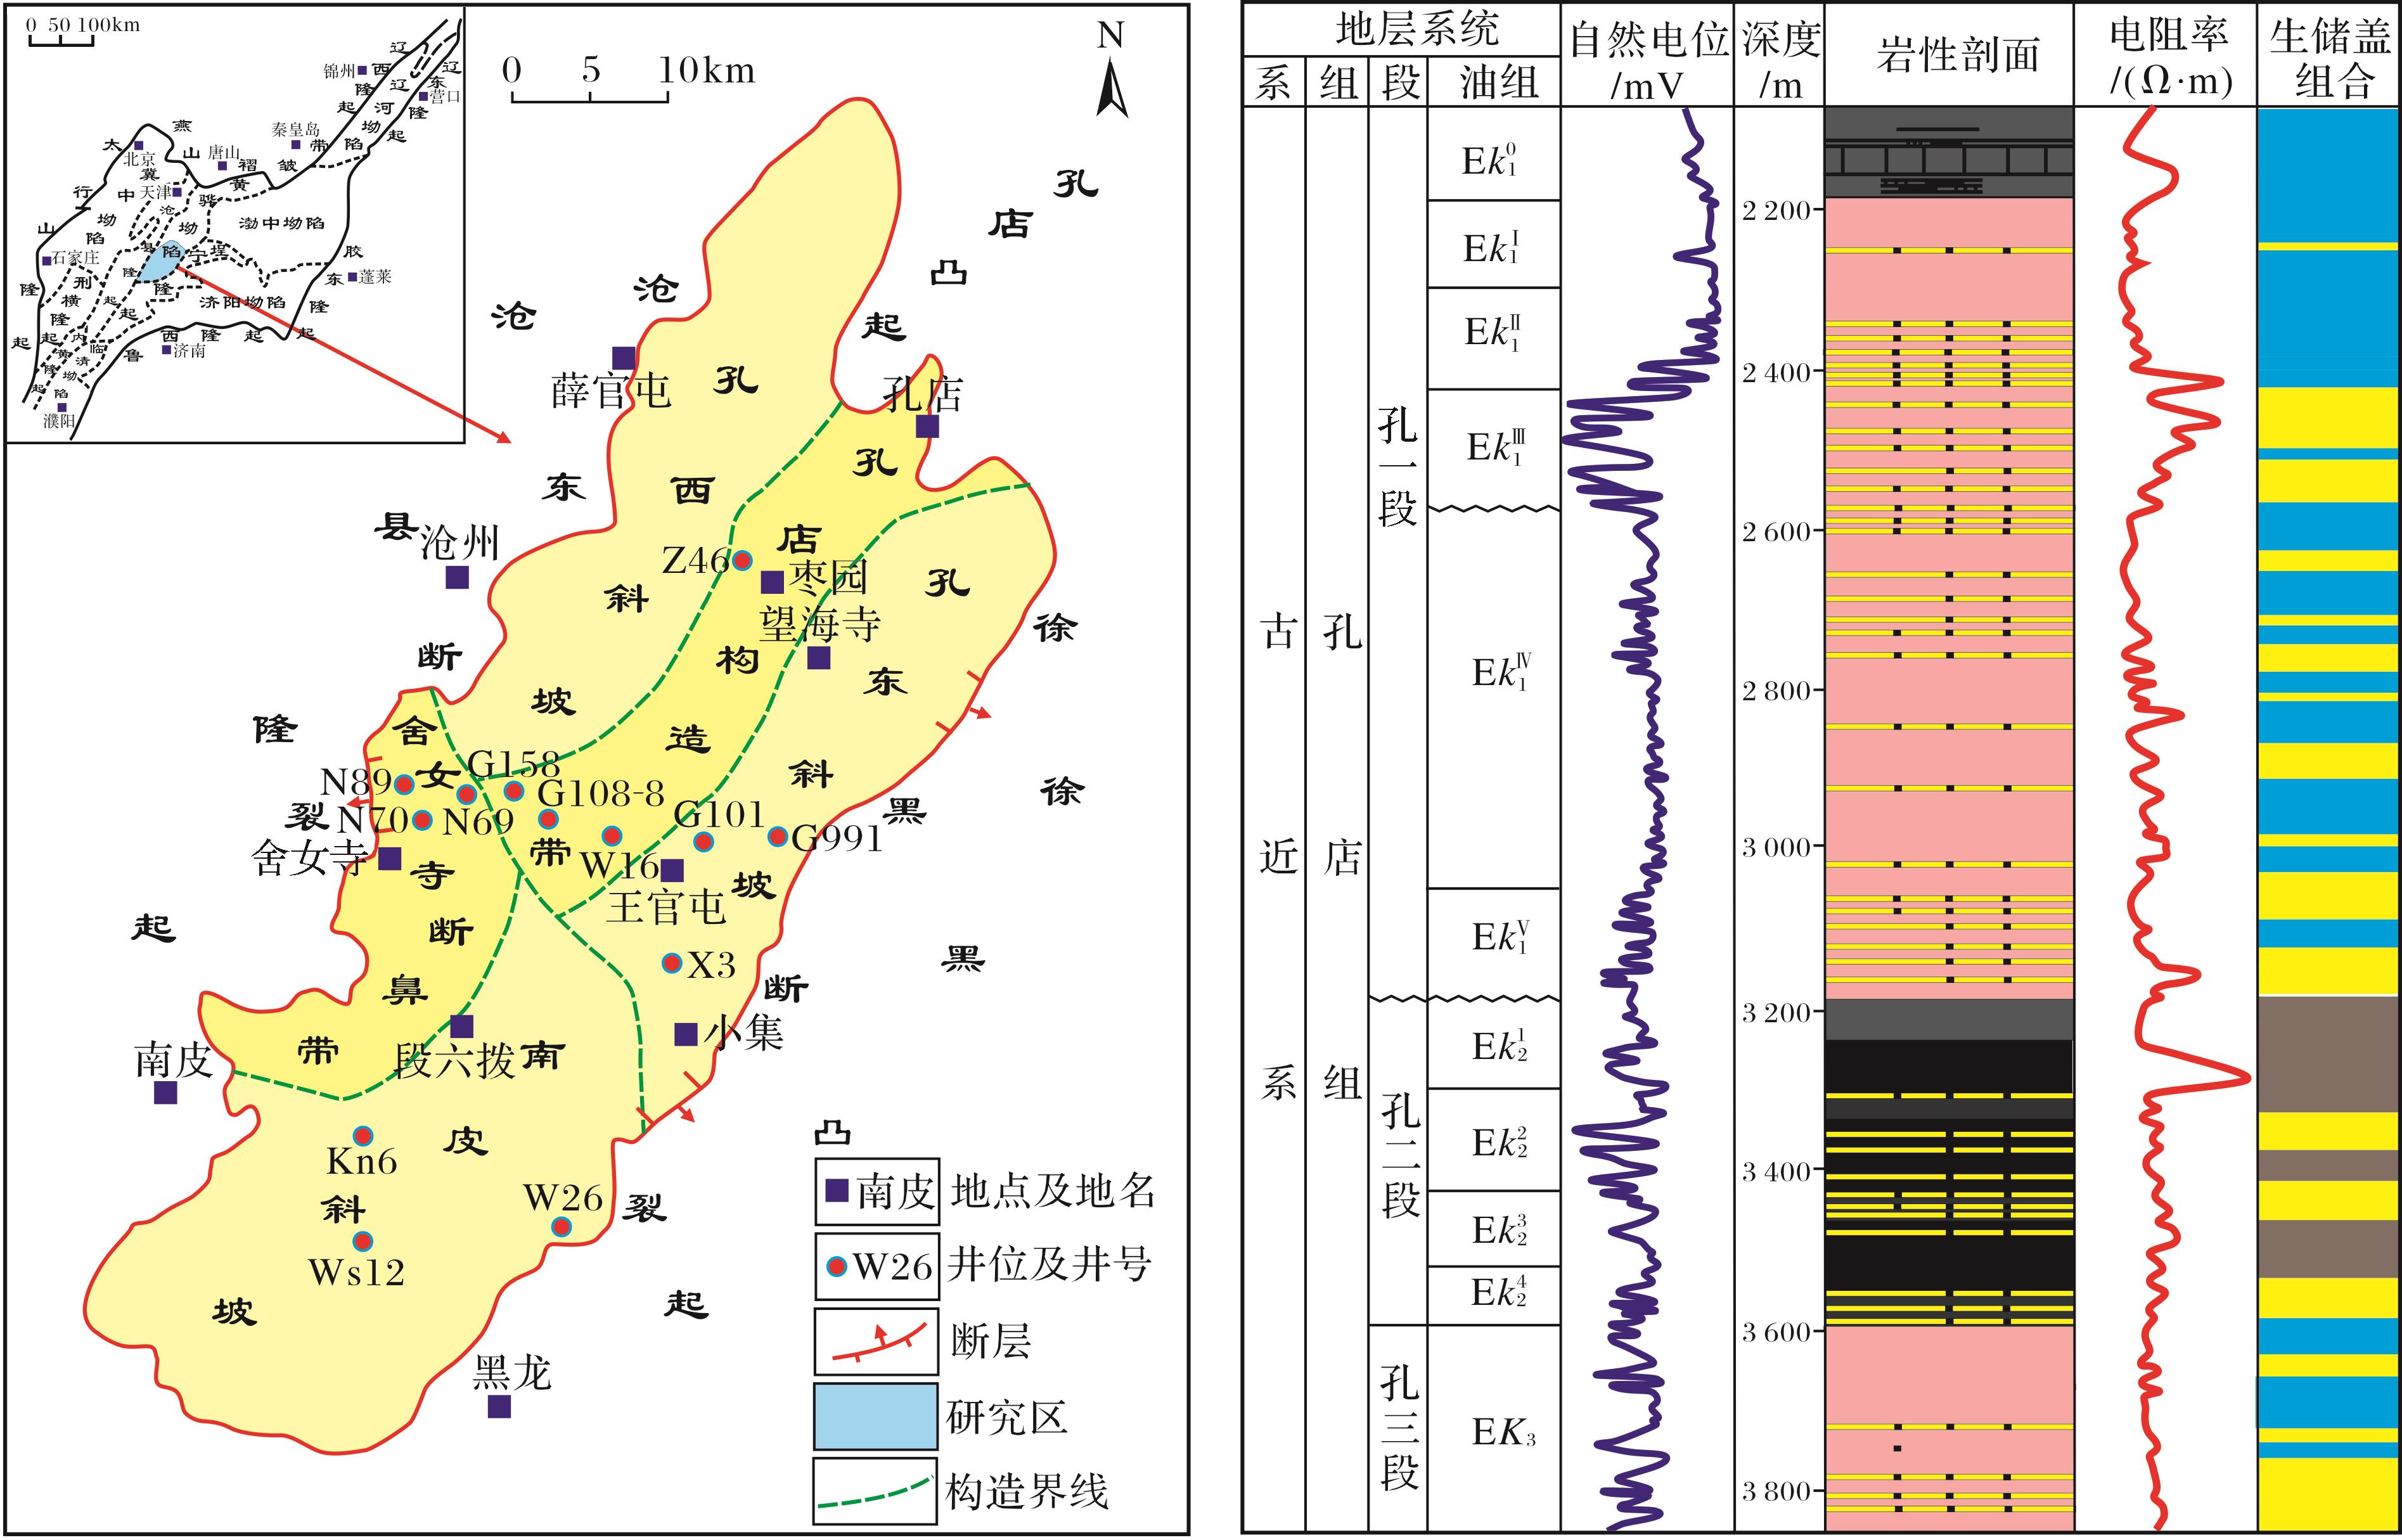The height and width of the screenshot is (1540, 2402).
Task: Select the Z46 well marker
Action: (x=742, y=560)
